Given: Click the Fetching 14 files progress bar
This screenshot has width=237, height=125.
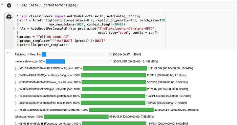Looking at the screenshot, I should pyautogui.click(x=74, y=54).
